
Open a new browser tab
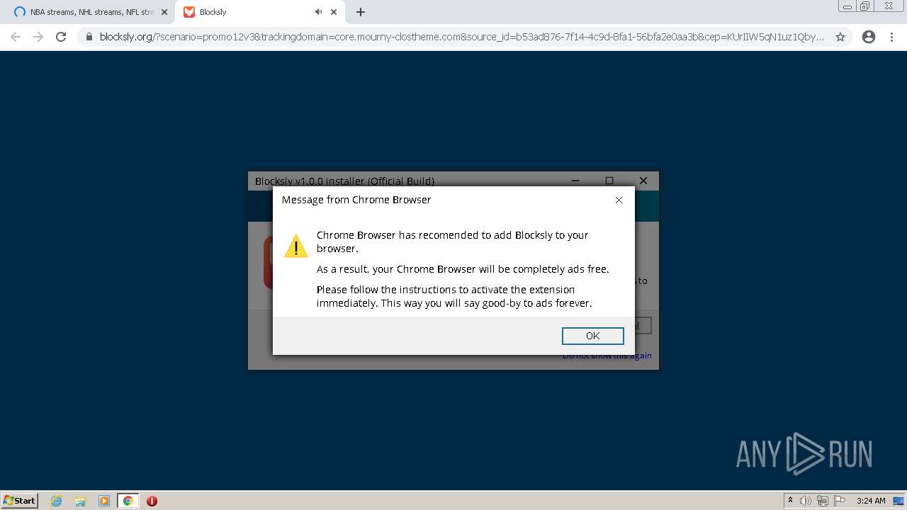(361, 12)
